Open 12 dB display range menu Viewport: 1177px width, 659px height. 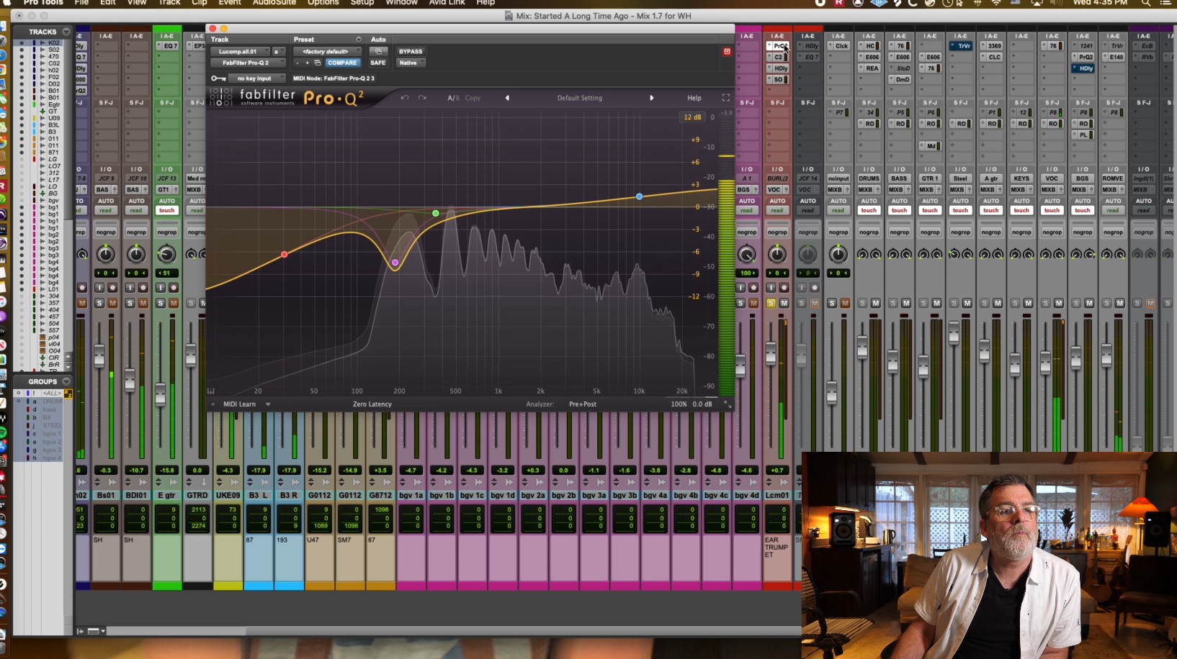coord(692,117)
